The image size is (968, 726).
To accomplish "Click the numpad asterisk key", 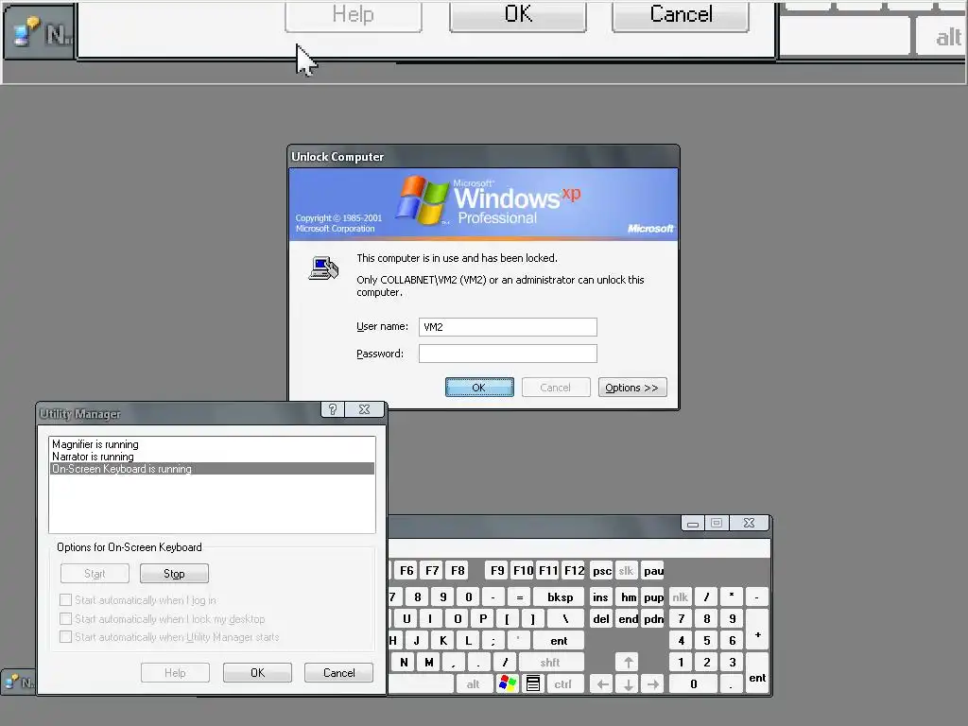I will click(732, 597).
